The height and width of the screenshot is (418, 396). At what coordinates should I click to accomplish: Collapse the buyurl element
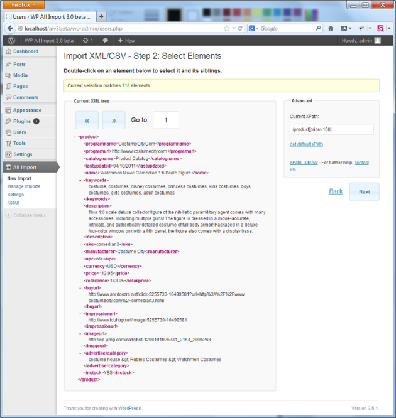click(80, 288)
